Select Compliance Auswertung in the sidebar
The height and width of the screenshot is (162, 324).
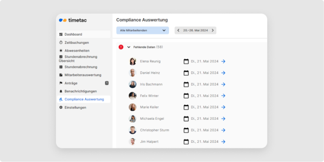[x=84, y=99]
